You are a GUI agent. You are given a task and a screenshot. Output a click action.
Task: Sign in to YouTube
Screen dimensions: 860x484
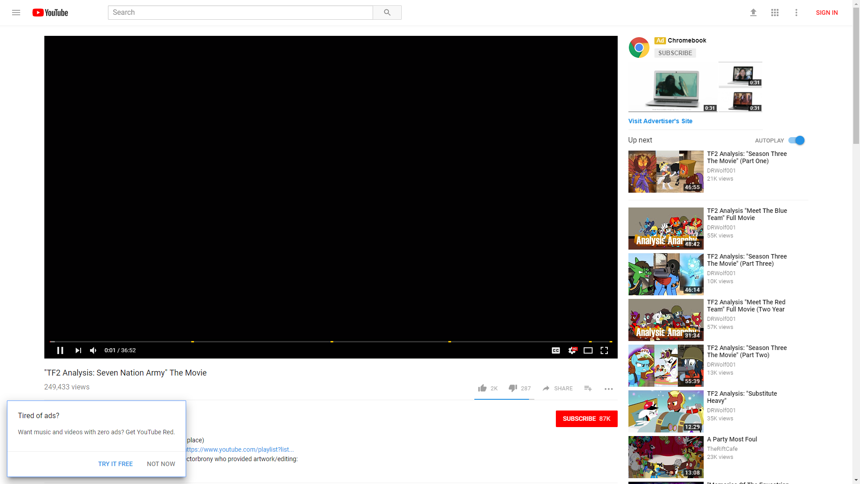pyautogui.click(x=827, y=13)
